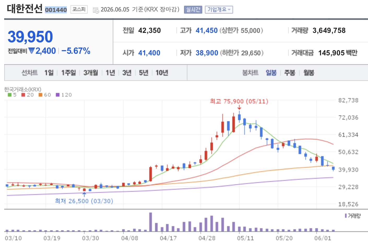The width and height of the screenshot is (368, 247).
Task: Switch to 주봉 candle chart
Action: point(290,73)
